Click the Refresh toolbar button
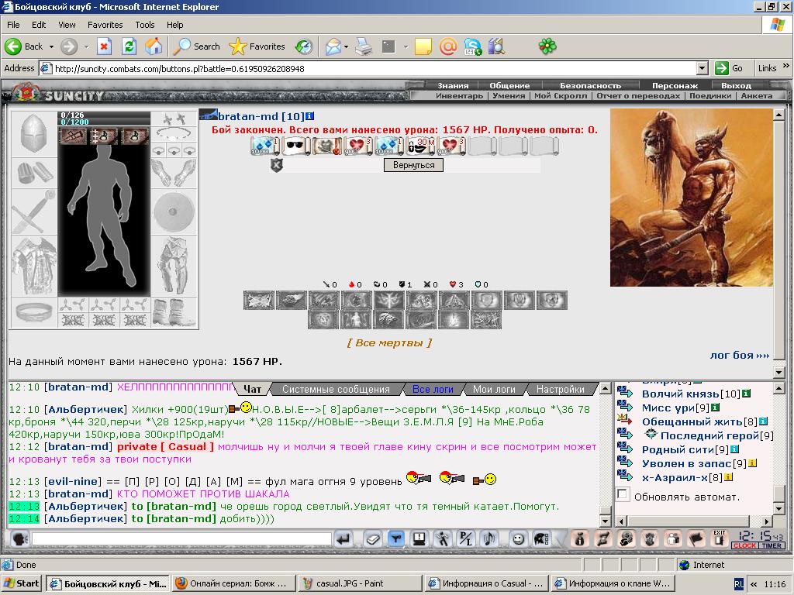Viewport: 794px width, 595px height. click(129, 46)
